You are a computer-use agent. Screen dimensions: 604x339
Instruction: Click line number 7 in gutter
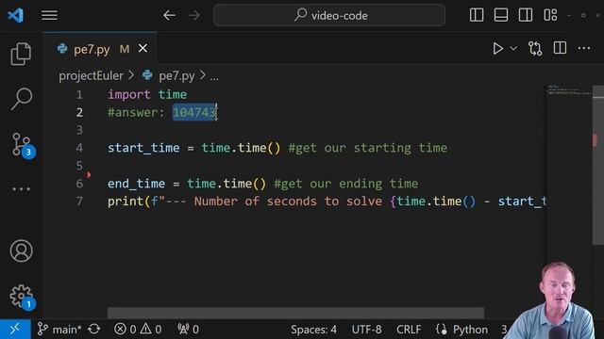[x=79, y=201]
